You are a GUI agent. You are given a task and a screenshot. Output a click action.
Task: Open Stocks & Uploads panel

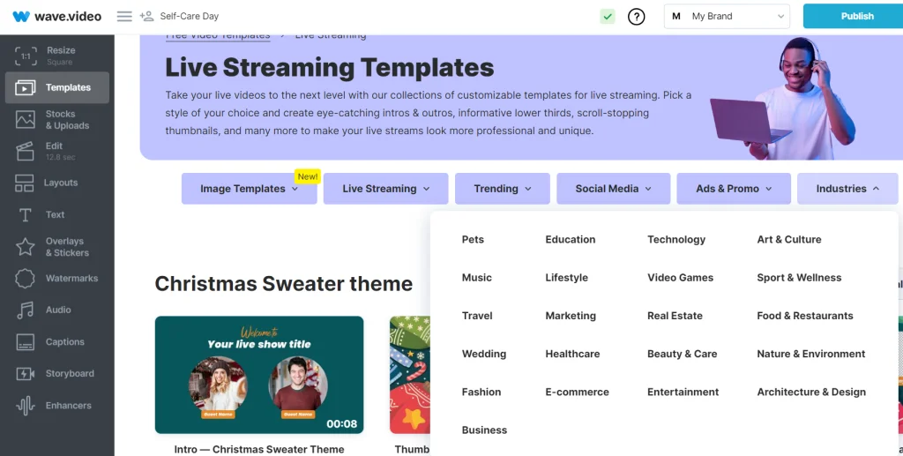click(57, 120)
